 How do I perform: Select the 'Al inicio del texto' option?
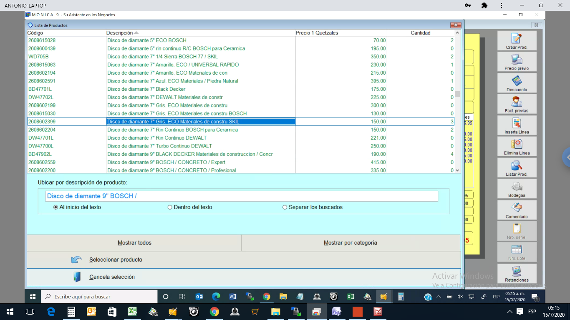point(56,207)
